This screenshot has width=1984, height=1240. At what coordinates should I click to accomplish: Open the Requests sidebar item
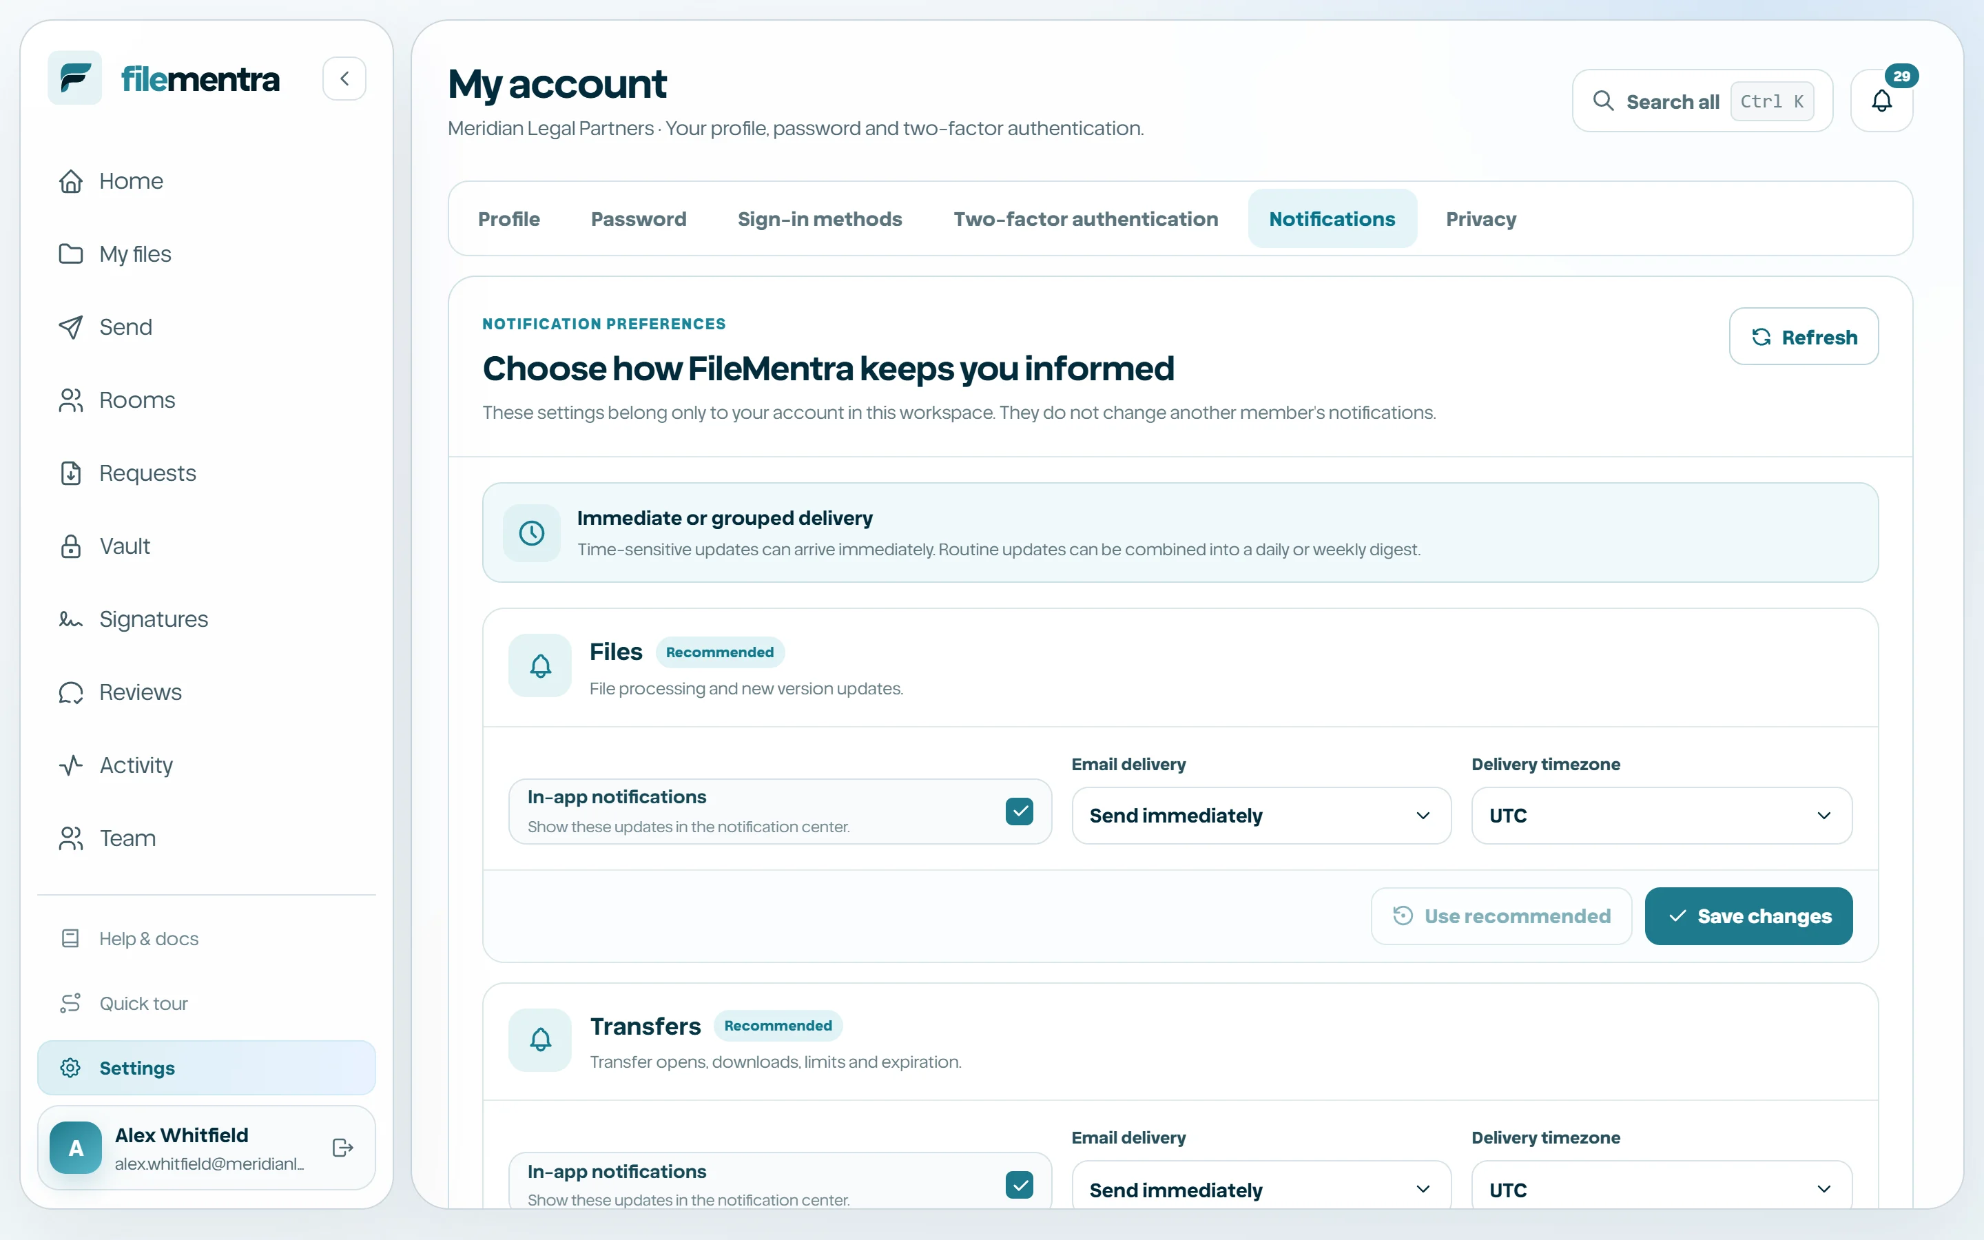[207, 473]
